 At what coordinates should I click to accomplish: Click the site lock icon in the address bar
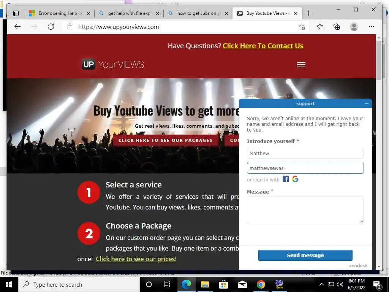[70, 27]
